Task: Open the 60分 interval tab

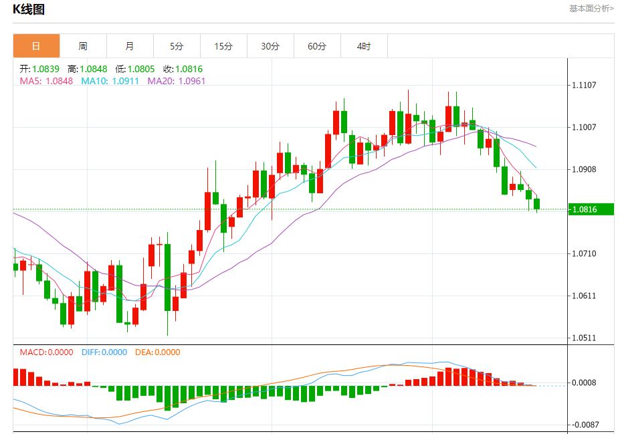Action: coord(317,46)
